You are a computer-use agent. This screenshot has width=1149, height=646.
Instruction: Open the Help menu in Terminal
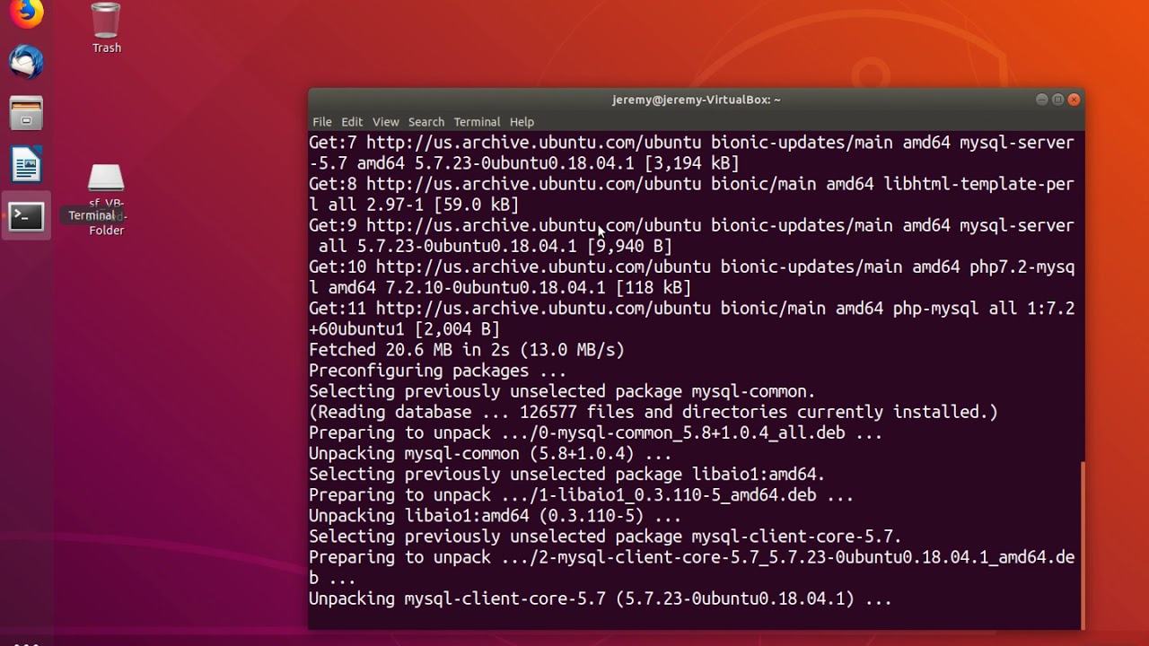pos(522,122)
